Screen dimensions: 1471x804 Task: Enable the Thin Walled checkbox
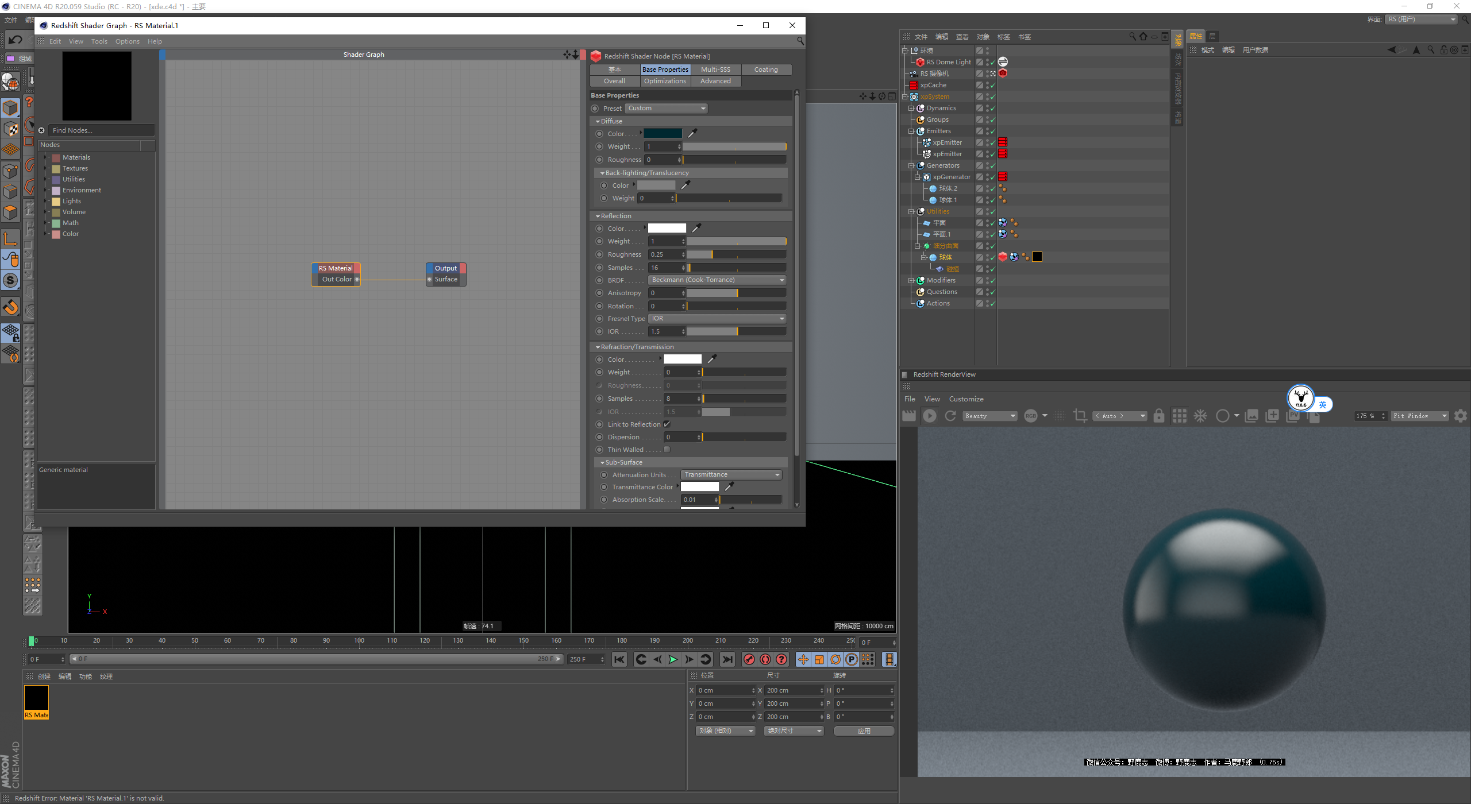pos(667,450)
